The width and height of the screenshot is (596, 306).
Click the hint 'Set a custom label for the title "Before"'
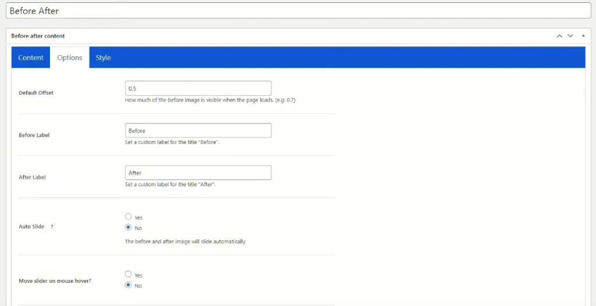click(x=172, y=143)
